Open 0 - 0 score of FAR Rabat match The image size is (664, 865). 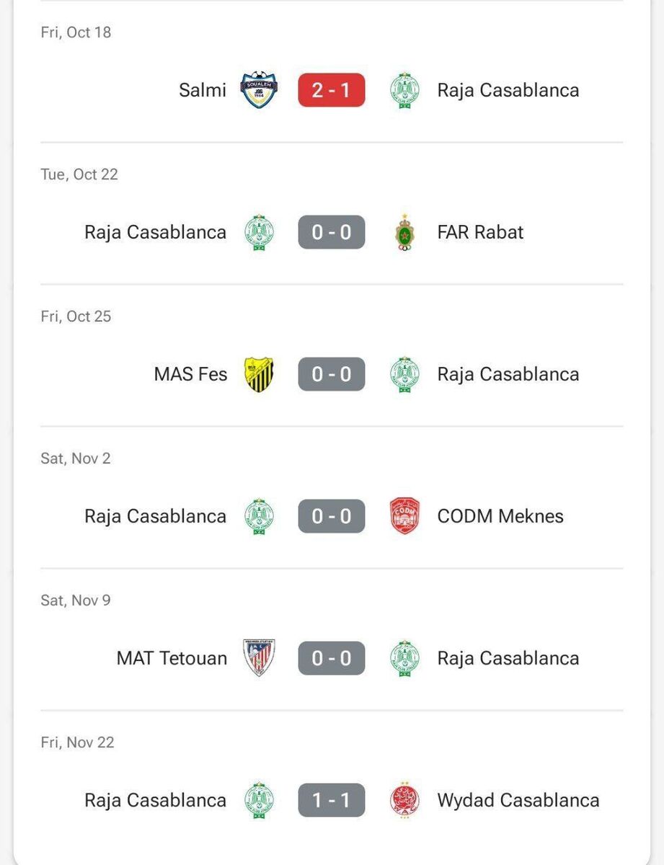332,232
